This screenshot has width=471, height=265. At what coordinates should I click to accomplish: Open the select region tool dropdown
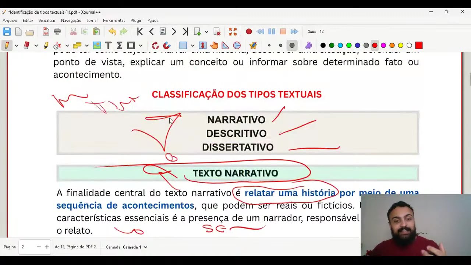[192, 46]
